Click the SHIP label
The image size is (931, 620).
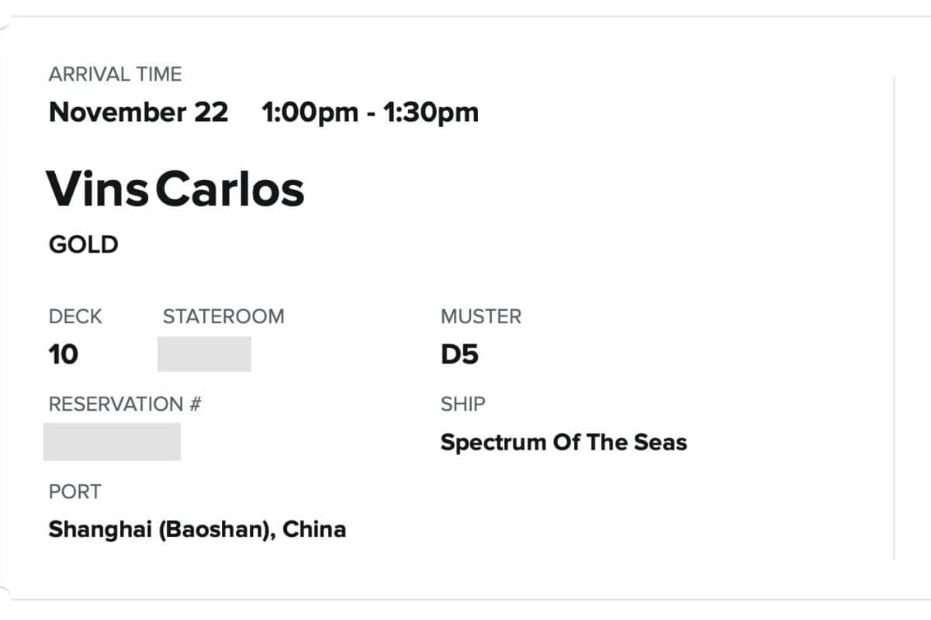coord(462,404)
